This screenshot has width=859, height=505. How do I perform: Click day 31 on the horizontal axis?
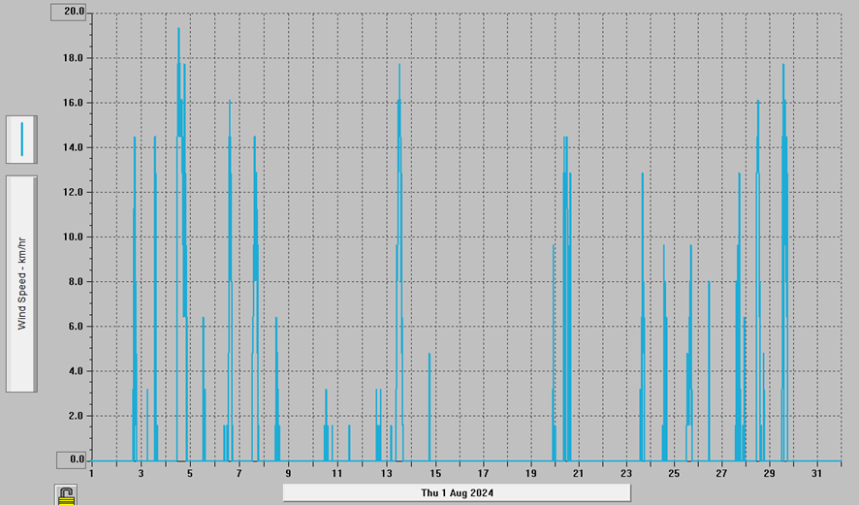(x=817, y=474)
